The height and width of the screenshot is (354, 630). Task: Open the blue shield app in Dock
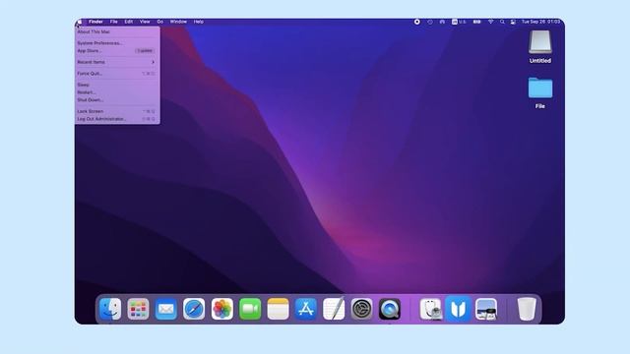pos(459,309)
